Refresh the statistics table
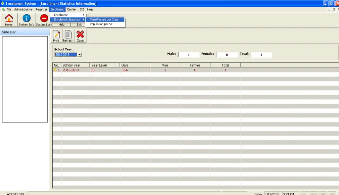Screen dimensions: 339x195 [x=68, y=35]
